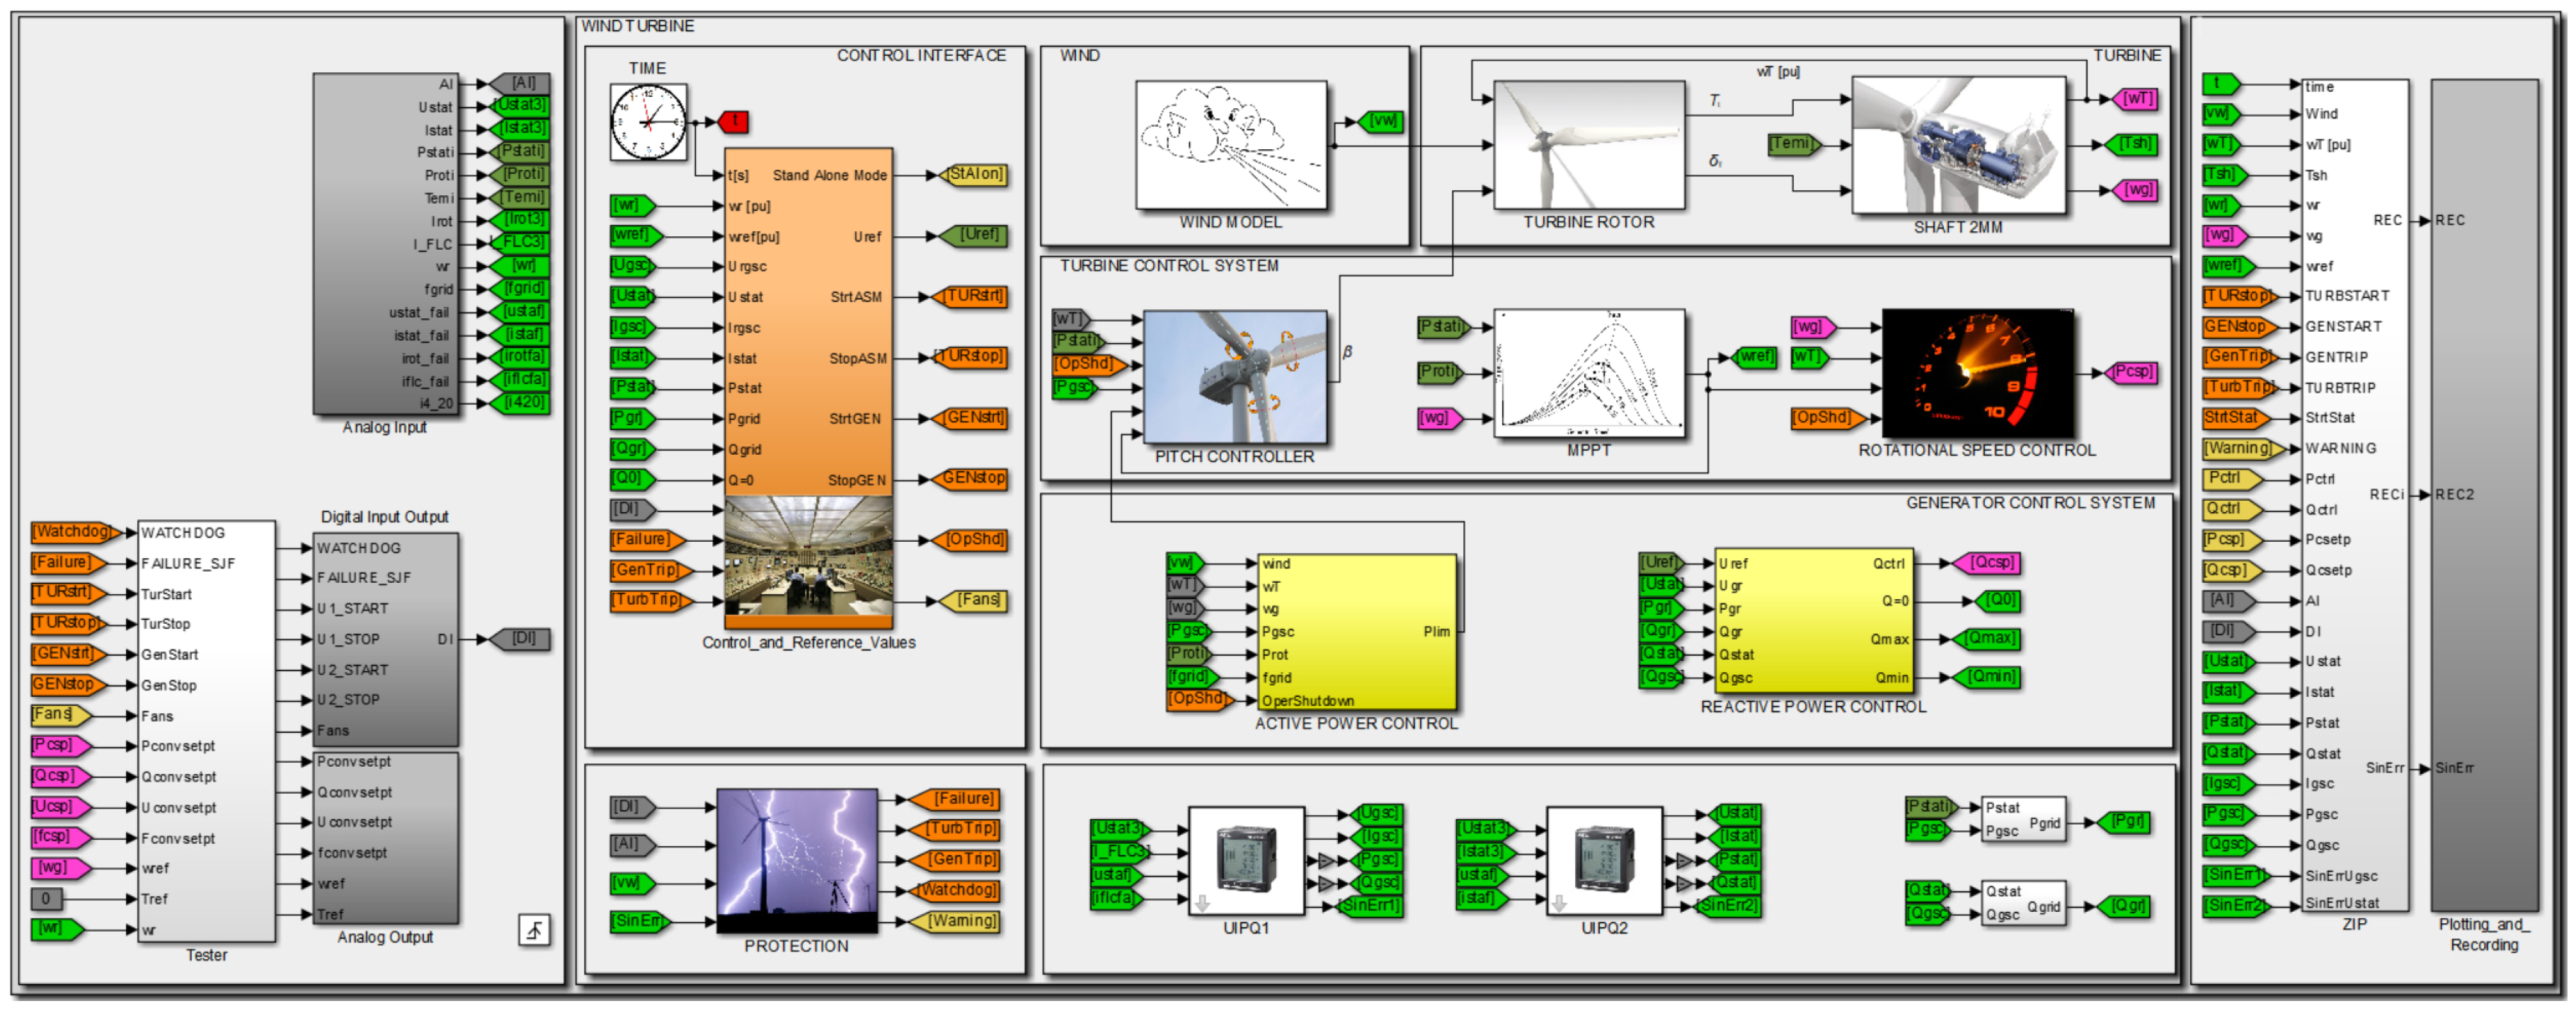Viewport: 2576px width, 1013px height.
Task: Open the Control_and_Reference_Values control room image
Action: pos(808,555)
